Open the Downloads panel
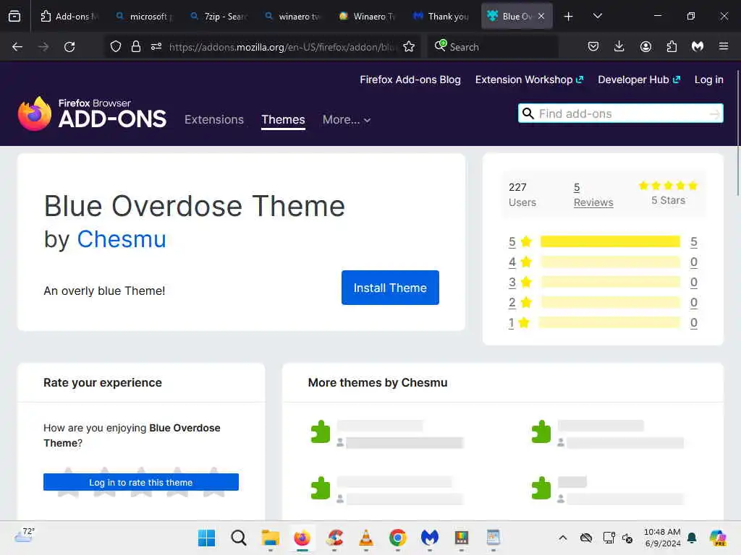 pos(619,47)
